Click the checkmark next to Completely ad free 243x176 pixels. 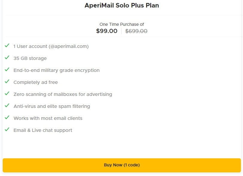pos(7,82)
